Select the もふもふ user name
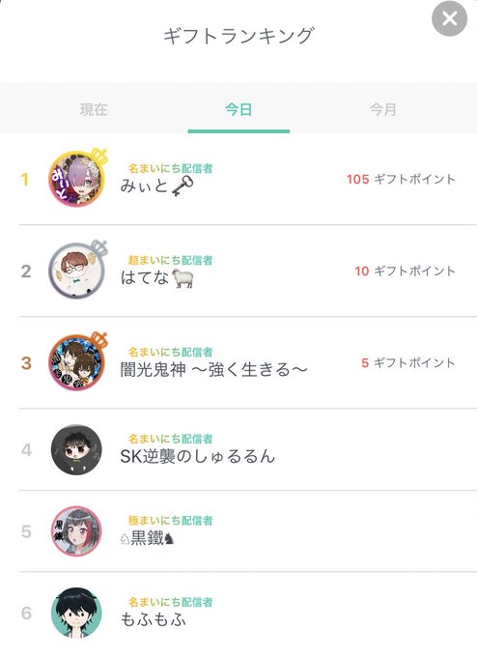 (154, 619)
